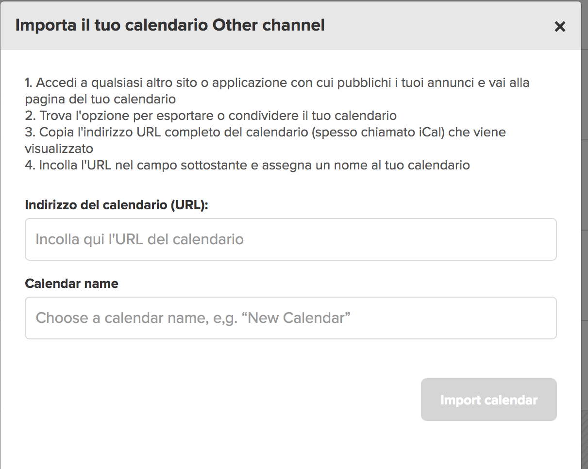Click the 'Indirizzo del calendario (URL):' label
The image size is (588, 469).
[117, 205]
